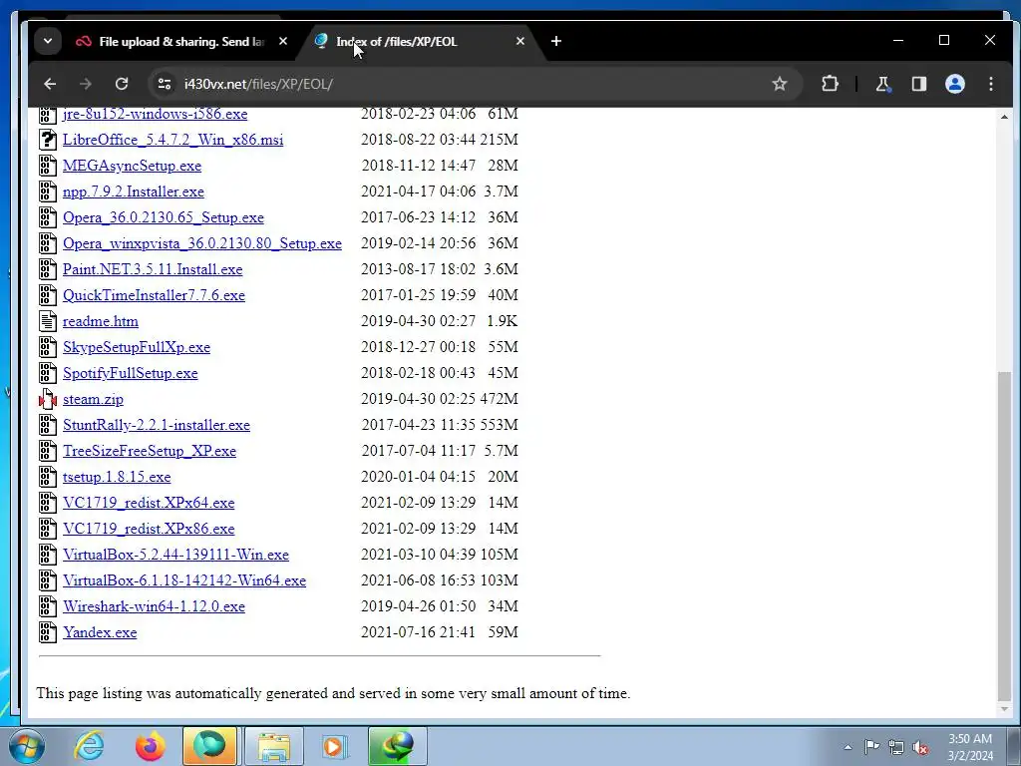Open the Extensions puzzle icon
Viewport: 1021px width, 766px height.
830,84
